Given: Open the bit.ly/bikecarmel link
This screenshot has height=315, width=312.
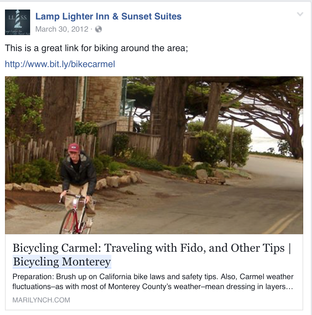Looking at the screenshot, I should [60, 64].
